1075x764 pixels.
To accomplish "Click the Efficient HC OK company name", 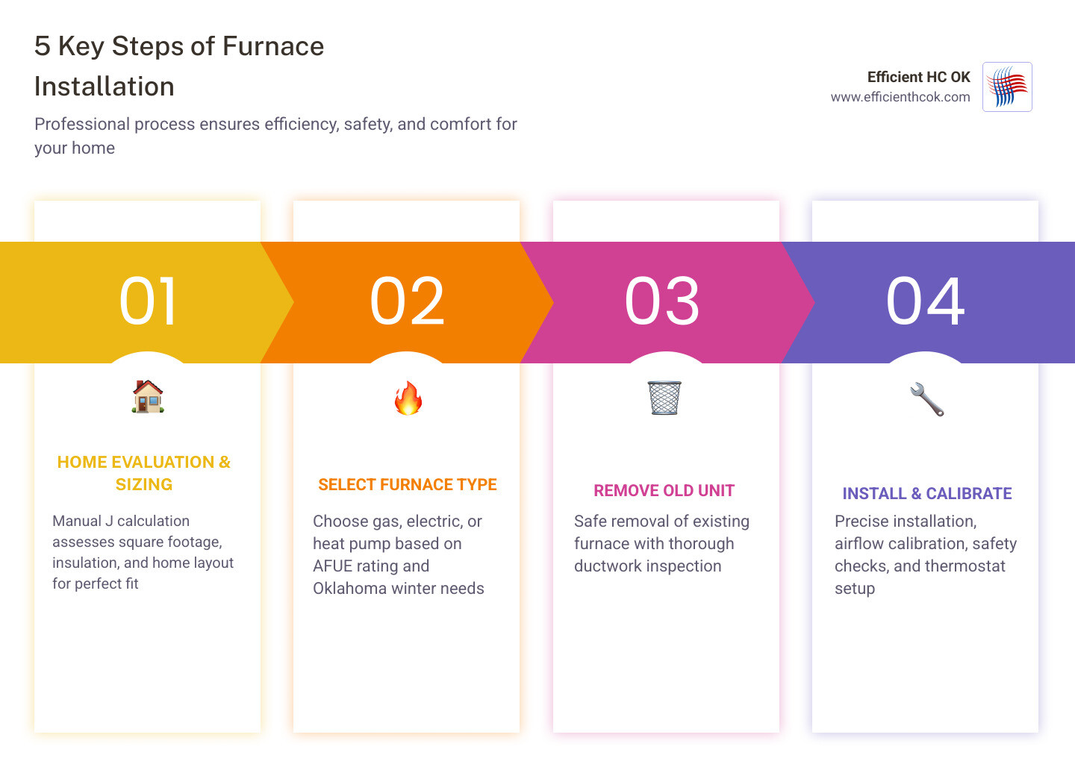I will (918, 77).
